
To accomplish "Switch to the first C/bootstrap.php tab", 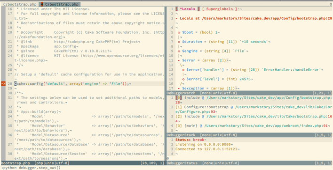I will [x=20, y=4].
